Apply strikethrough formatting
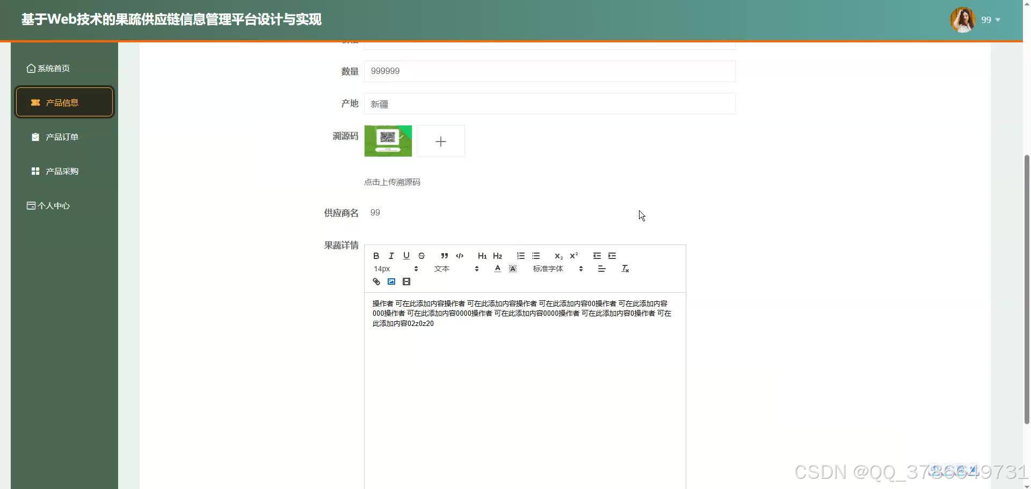Viewport: 1031px width, 489px height. tap(422, 256)
